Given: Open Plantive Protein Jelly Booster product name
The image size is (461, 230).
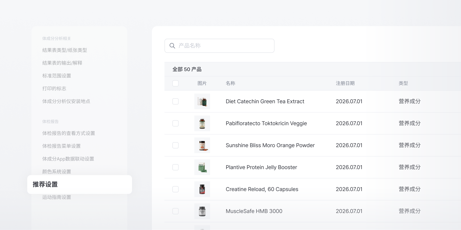Looking at the screenshot, I should tap(261, 167).
